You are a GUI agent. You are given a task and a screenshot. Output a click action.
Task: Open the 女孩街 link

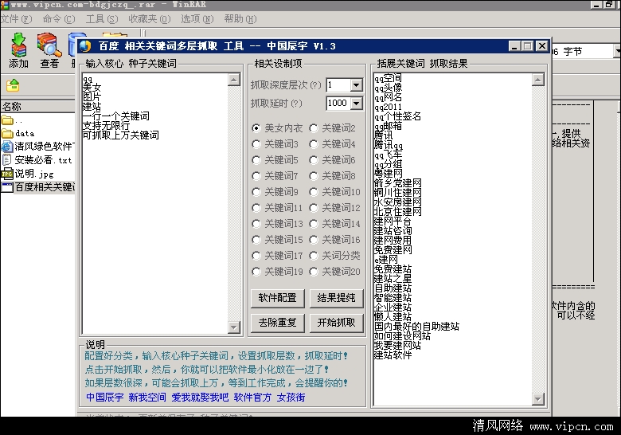click(x=291, y=398)
